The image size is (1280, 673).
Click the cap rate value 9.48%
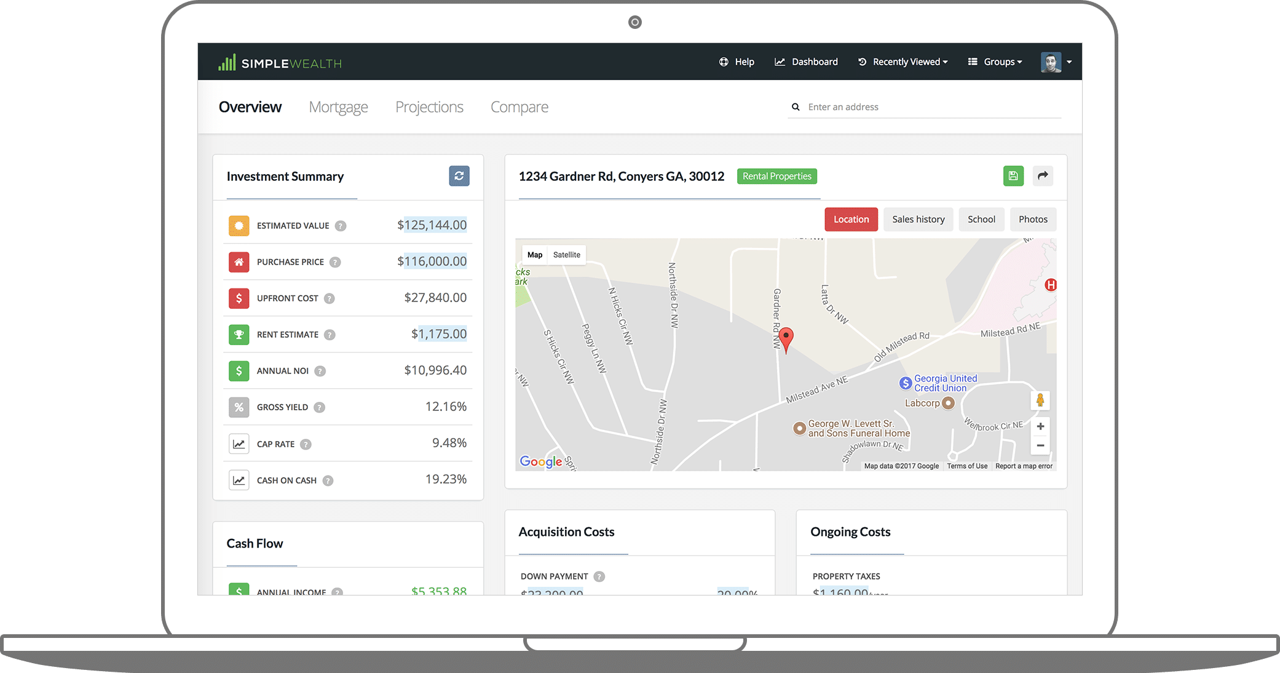pos(449,443)
